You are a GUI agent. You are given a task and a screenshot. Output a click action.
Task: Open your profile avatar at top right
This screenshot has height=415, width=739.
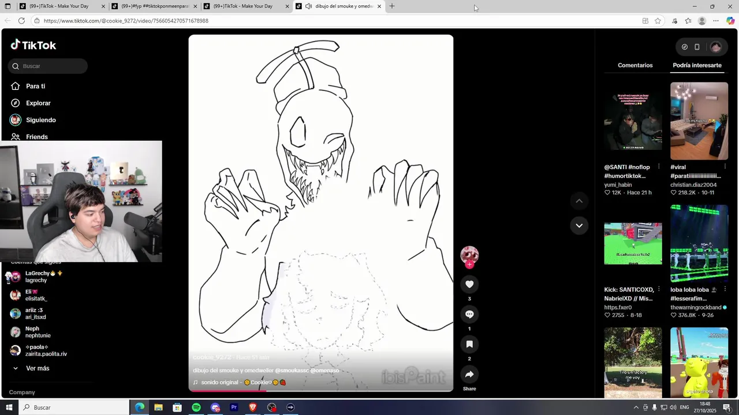click(x=716, y=47)
